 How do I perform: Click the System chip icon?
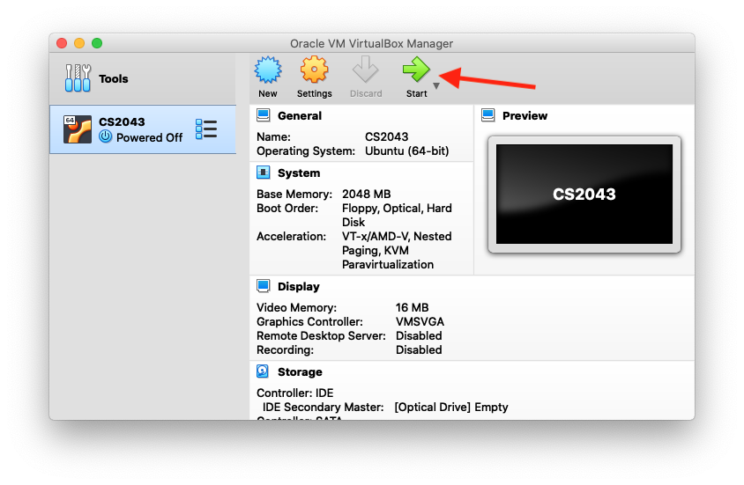pos(264,173)
